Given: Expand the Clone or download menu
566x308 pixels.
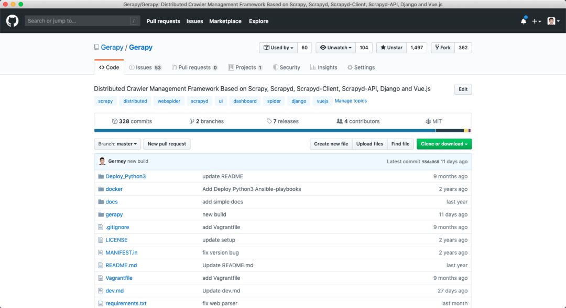Looking at the screenshot, I should [x=444, y=144].
